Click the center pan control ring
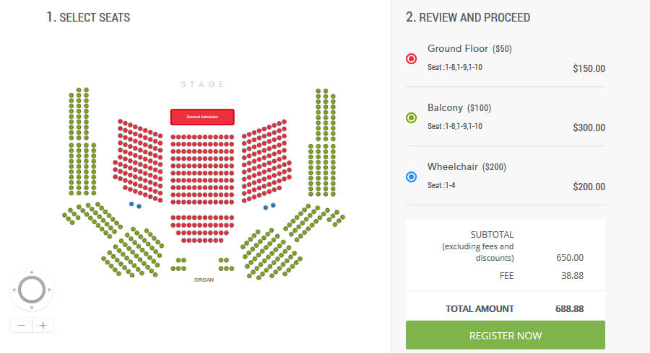The image size is (650, 353). click(32, 290)
